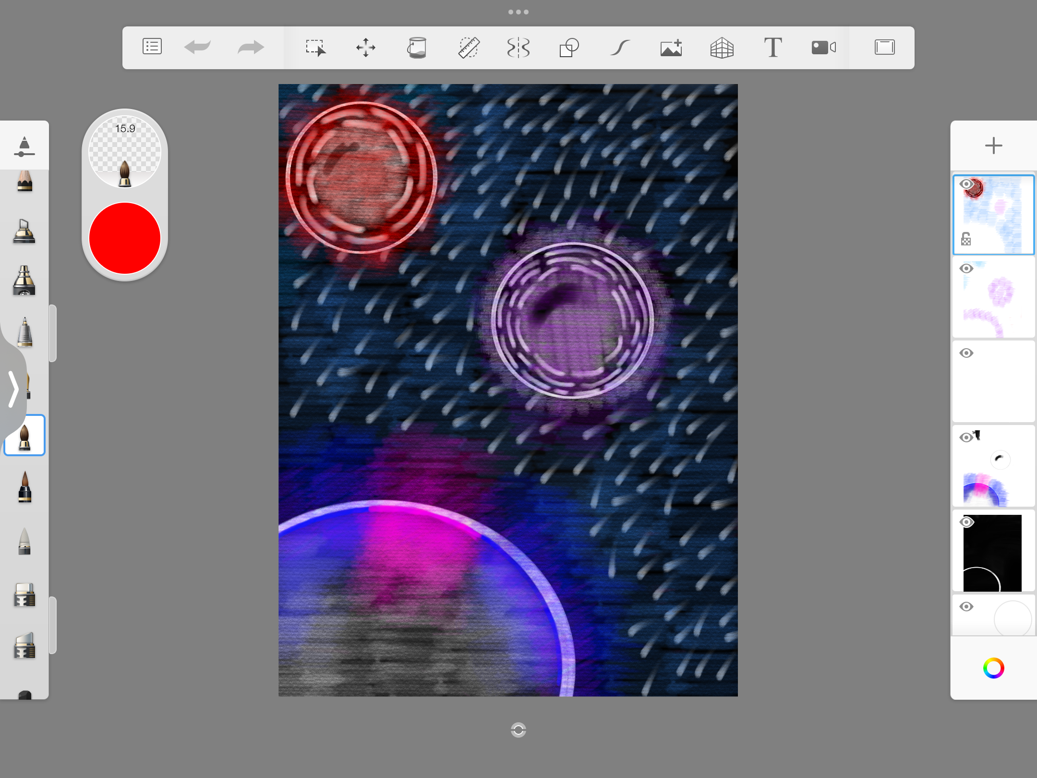Click the brush palette lower scroll handle
The image size is (1037, 778).
tap(53, 625)
